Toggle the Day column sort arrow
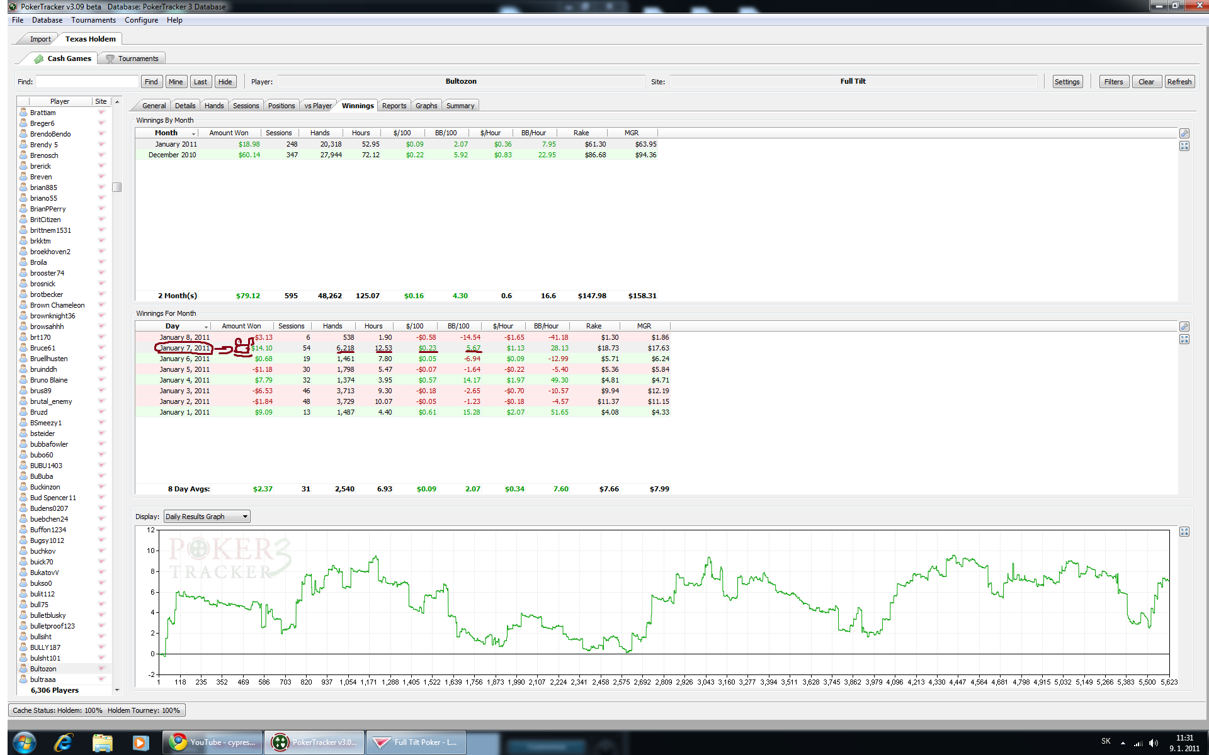Image resolution: width=1209 pixels, height=755 pixels. pyautogui.click(x=206, y=327)
